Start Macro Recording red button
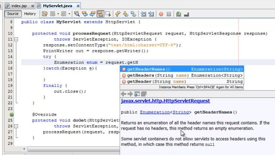 point(161,14)
